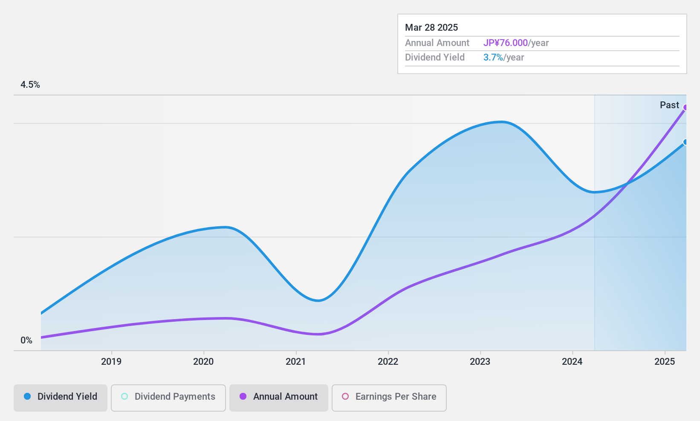The width and height of the screenshot is (700, 421).
Task: Click the 2022 axis label
Action: [x=388, y=362]
